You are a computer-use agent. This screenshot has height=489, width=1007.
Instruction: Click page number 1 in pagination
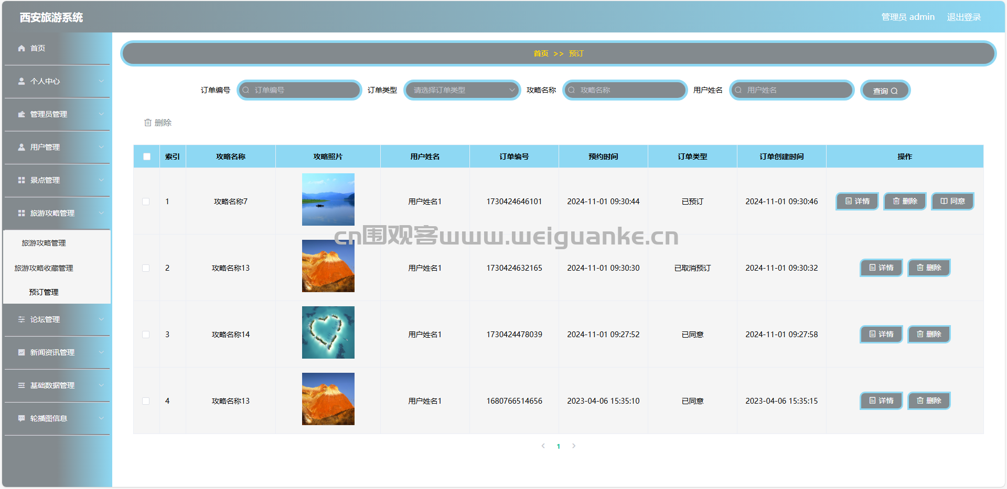(x=559, y=447)
